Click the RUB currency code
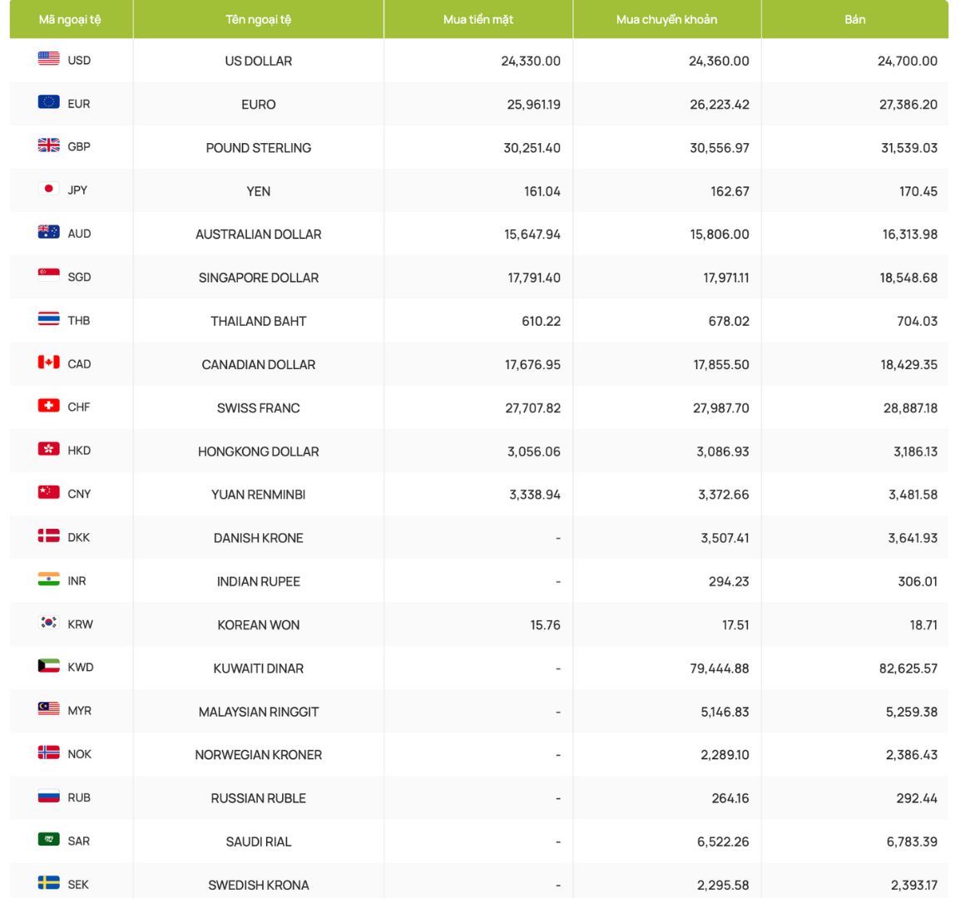This screenshot has width=980, height=898. pos(79,797)
